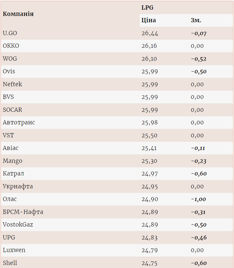Screen dimensions: 234x268
Task: Select the Ovis company name
Action: pyautogui.click(x=9, y=71)
